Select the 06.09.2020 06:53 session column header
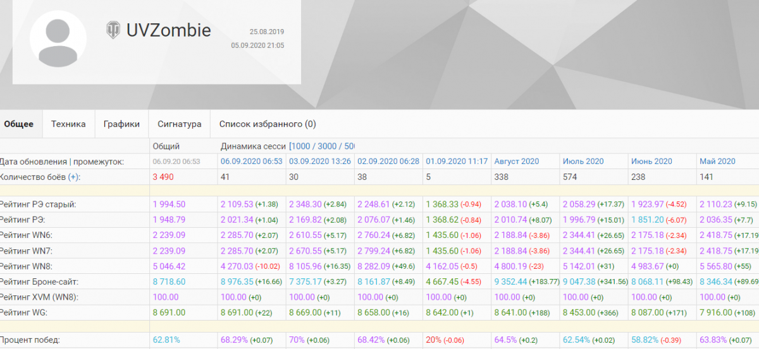 251,162
